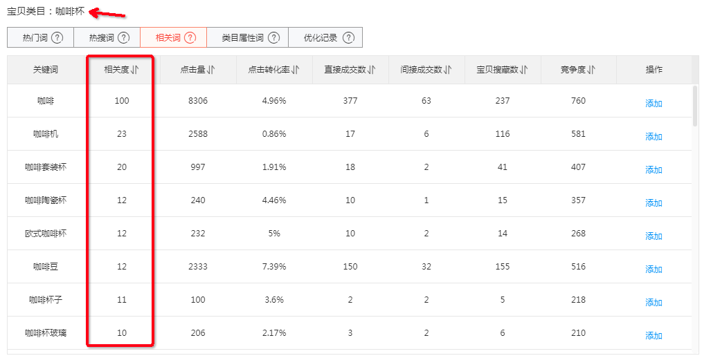The image size is (711, 358).
Task: Select the 相关词 tab
Action: pos(174,37)
